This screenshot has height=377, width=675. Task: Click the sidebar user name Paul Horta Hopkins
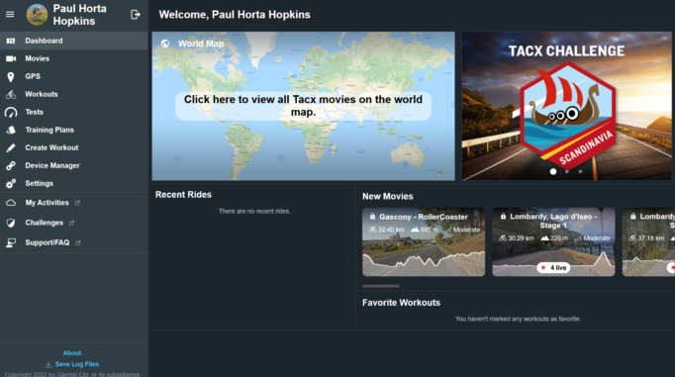[79, 15]
